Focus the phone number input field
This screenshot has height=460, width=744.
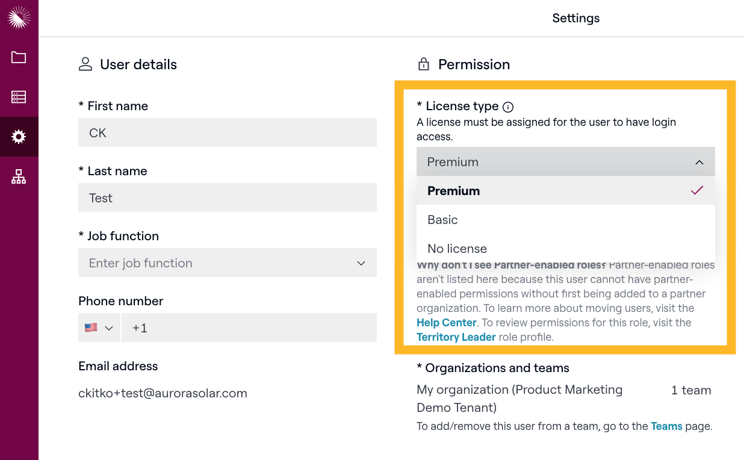(x=249, y=328)
